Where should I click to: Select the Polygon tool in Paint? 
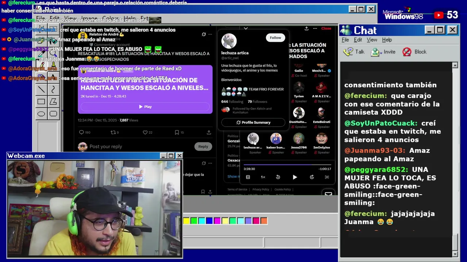coord(53,102)
